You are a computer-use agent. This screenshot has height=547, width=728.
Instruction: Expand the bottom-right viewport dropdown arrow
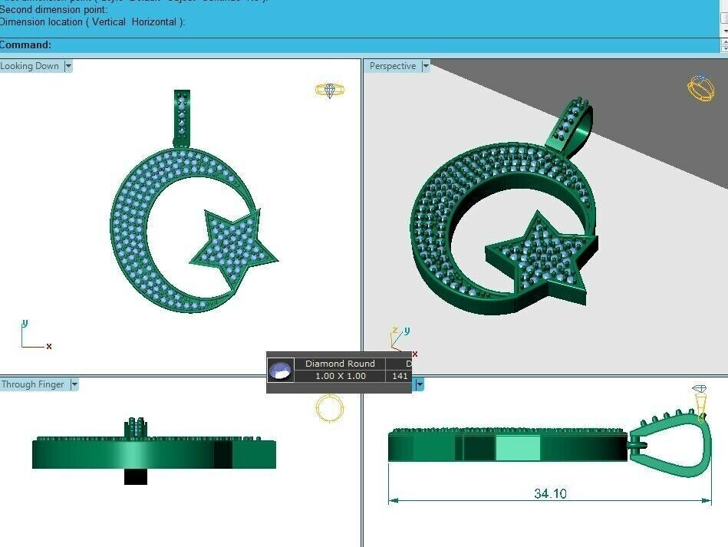[420, 384]
